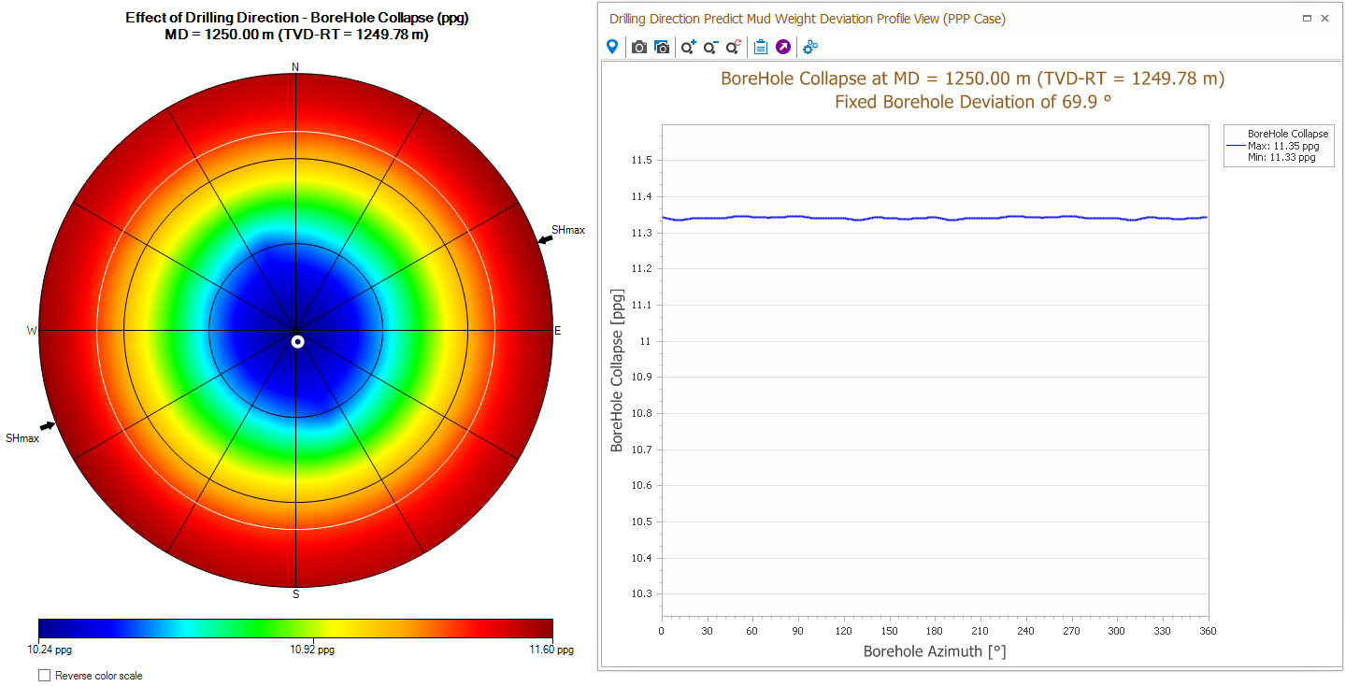Image resolution: width=1345 pixels, height=686 pixels.
Task: Click the white well marker at the polar plot center
Action: [x=297, y=342]
